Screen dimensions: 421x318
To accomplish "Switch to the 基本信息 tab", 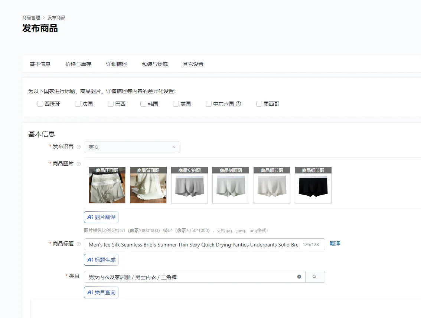I will (x=40, y=64).
